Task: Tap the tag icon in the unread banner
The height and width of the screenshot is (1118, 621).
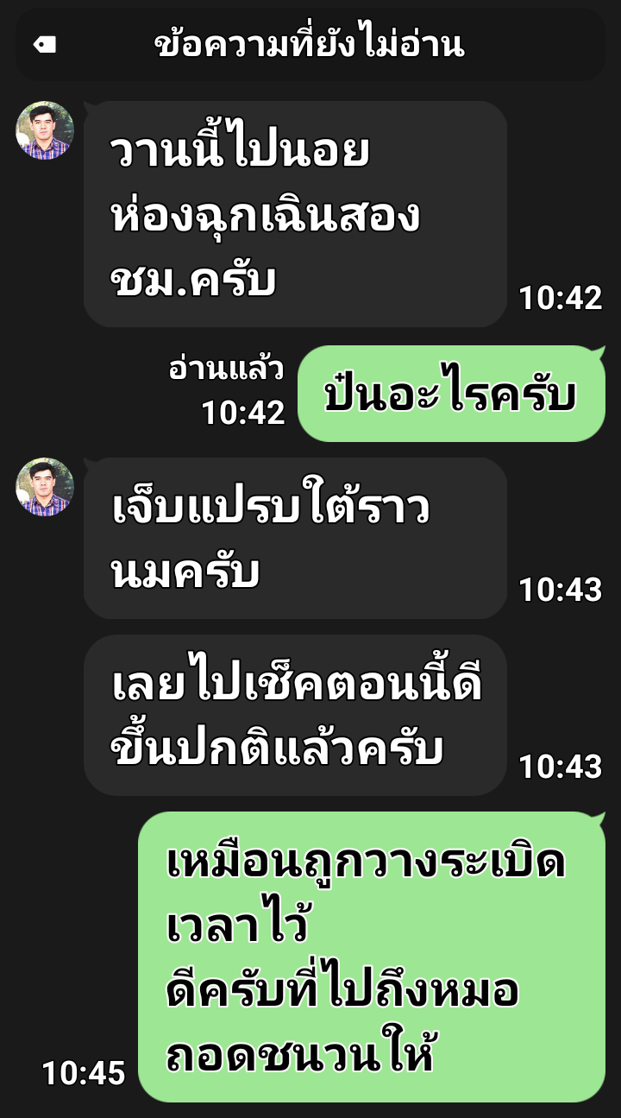Action: coord(45,44)
